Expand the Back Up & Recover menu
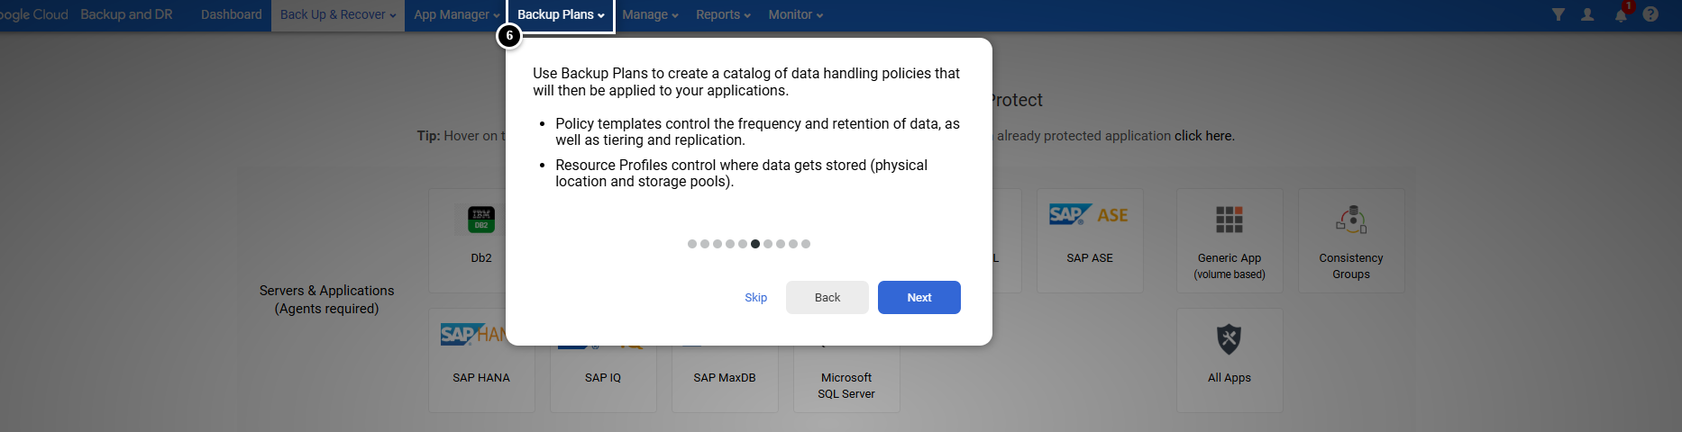The image size is (1682, 432). click(x=338, y=15)
